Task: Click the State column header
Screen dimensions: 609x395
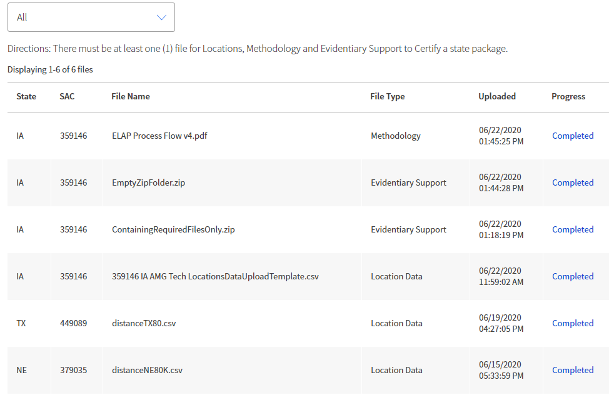Action: click(x=26, y=96)
